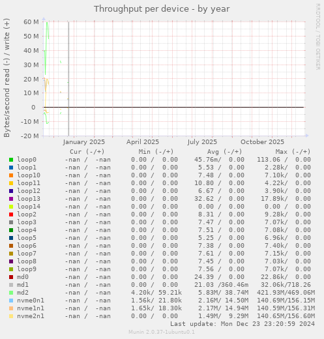
Task: Click the 'Cur (-/+)' column header
Action: coord(87,151)
